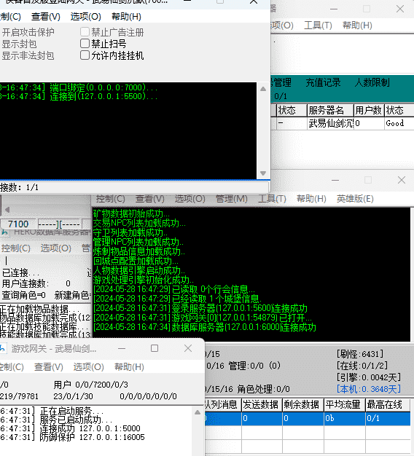Click the 数据库服务器 connection success log line
This screenshot has height=456, width=414.
(205, 327)
